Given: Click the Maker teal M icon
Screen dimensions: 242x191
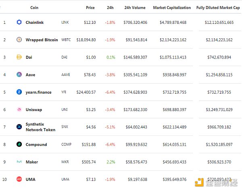Looking at the screenshot, I should 19,162.
